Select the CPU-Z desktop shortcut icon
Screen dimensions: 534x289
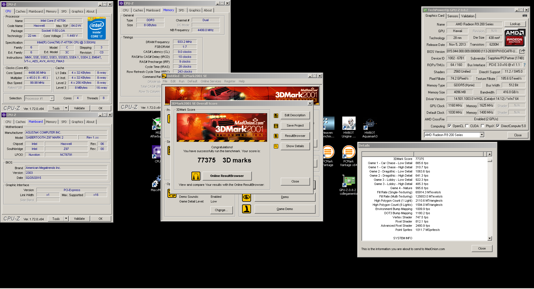click(x=156, y=154)
